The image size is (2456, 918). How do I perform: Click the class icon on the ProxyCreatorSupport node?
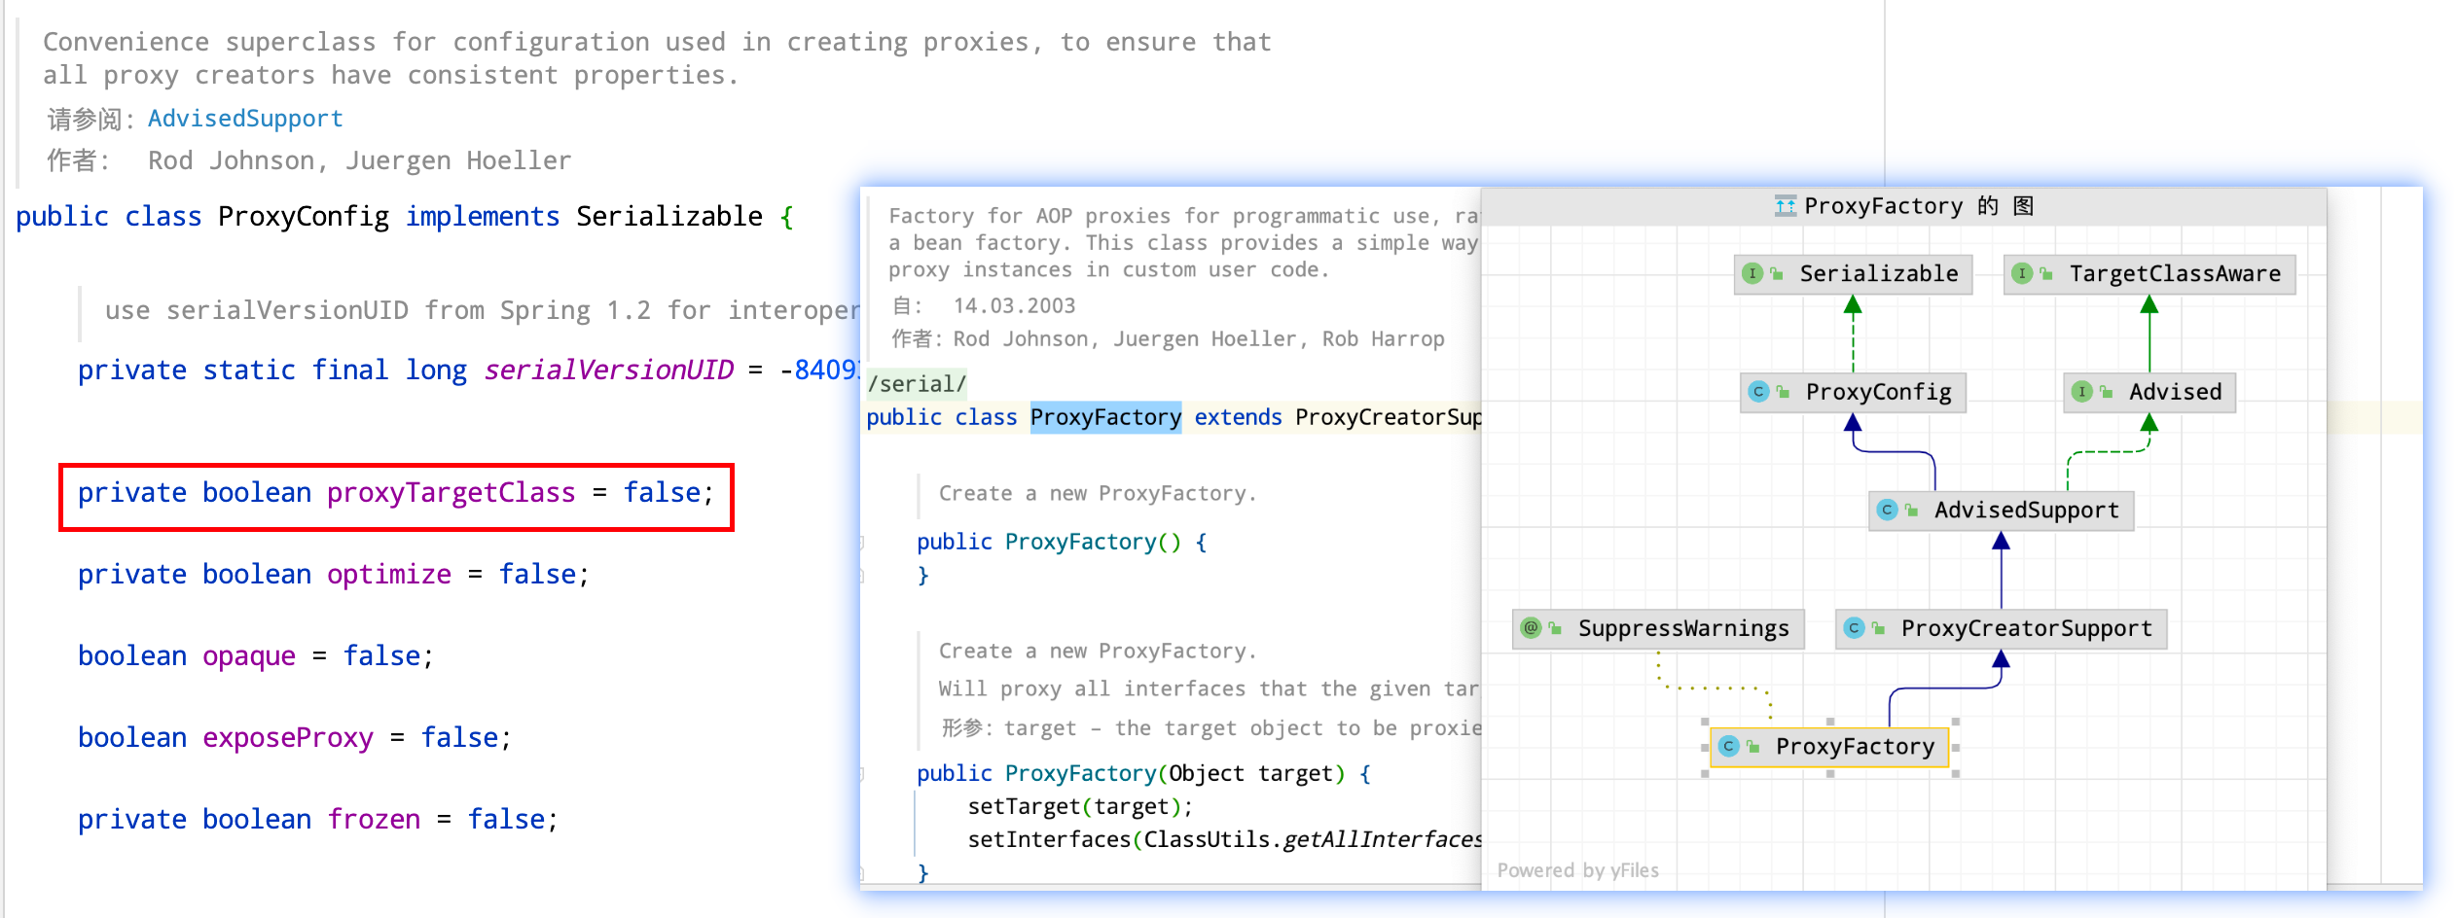[x=1854, y=628]
